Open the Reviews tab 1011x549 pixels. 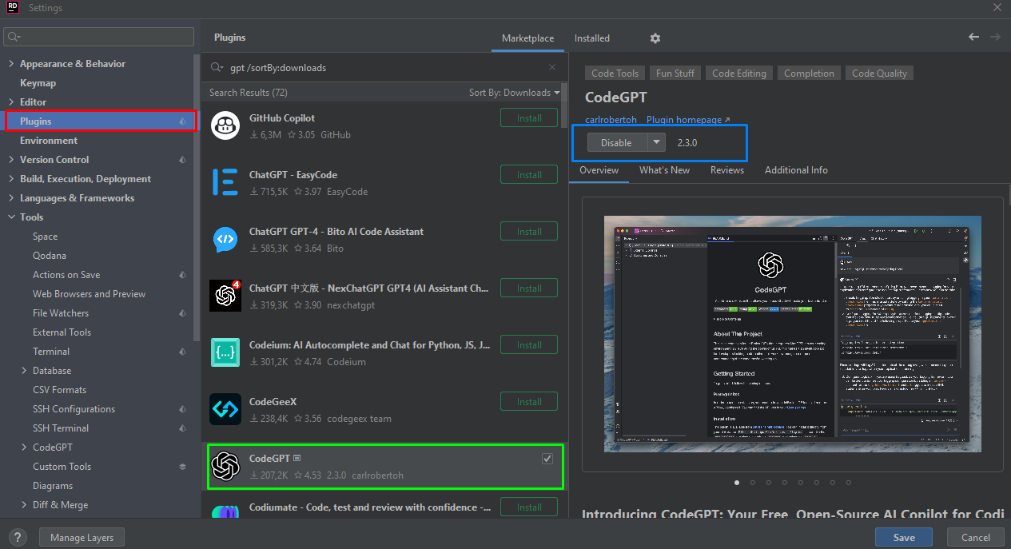click(727, 170)
